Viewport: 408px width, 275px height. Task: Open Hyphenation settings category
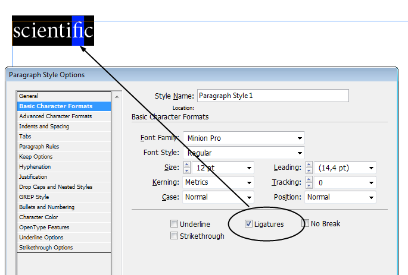(64, 167)
